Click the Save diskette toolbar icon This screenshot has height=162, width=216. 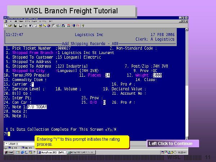15,26
